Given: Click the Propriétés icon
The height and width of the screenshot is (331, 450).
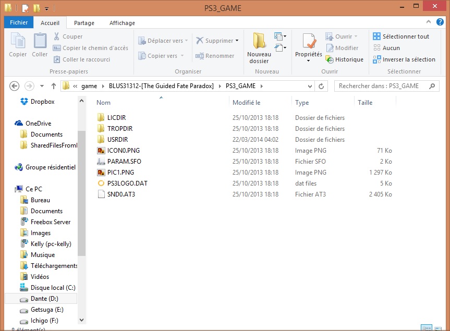Looking at the screenshot, I should click(309, 41).
